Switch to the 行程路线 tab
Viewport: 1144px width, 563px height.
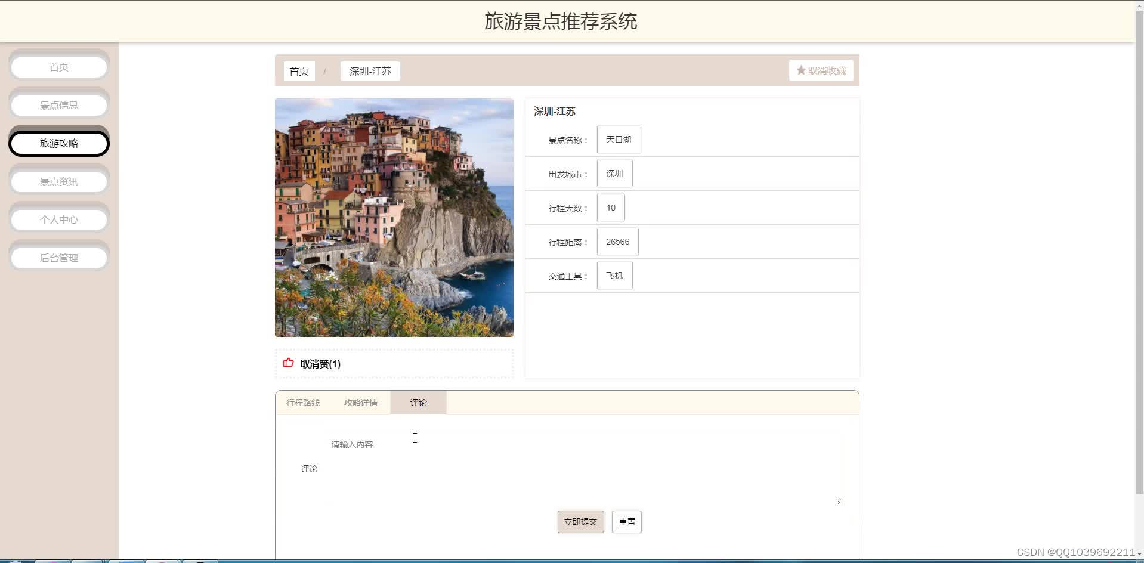click(x=303, y=403)
